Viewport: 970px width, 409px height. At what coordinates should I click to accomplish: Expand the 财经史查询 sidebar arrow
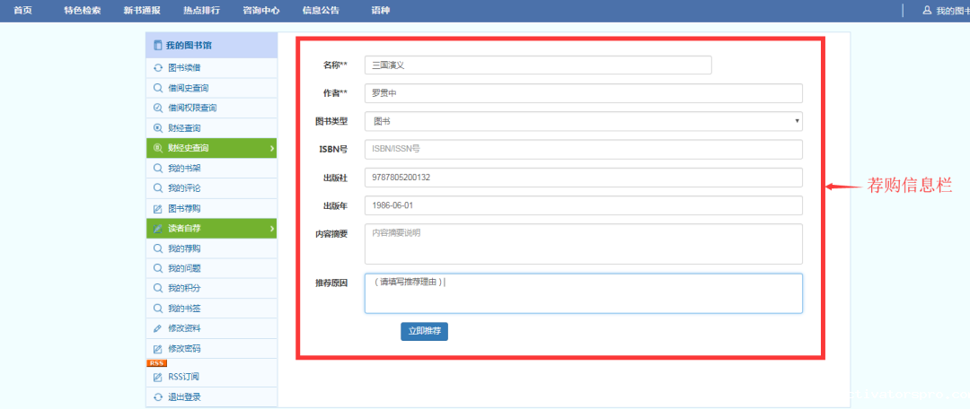tap(271, 148)
